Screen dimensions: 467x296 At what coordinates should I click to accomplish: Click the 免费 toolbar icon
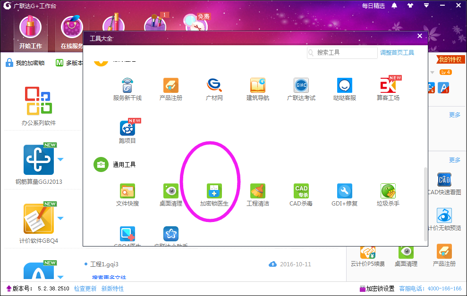196,23
